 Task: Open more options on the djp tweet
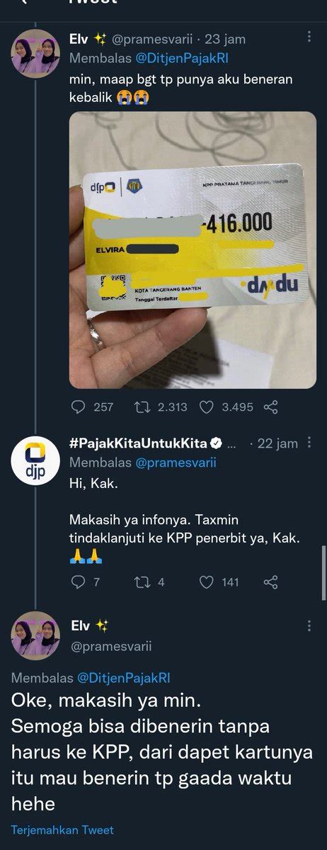309,443
